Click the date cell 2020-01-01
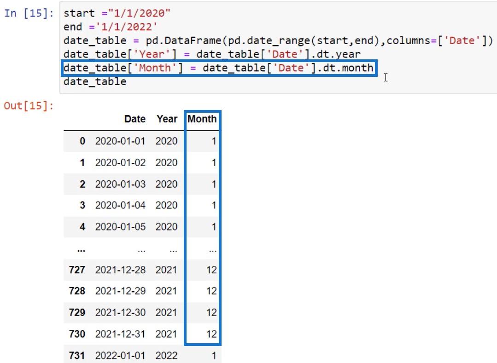The height and width of the screenshot is (363, 497). coord(120,141)
